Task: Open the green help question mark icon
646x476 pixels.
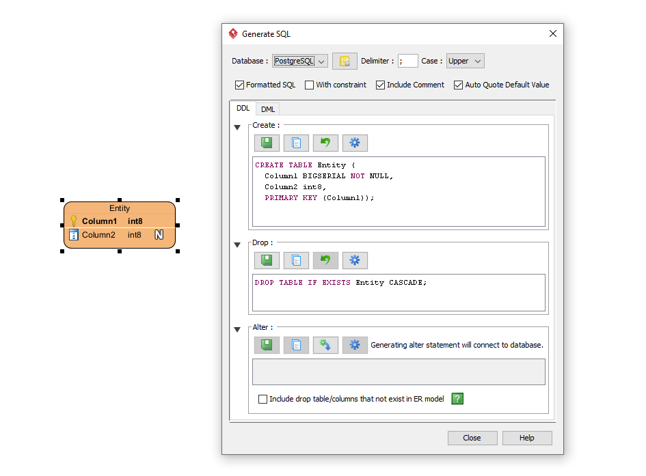Action: (x=457, y=399)
